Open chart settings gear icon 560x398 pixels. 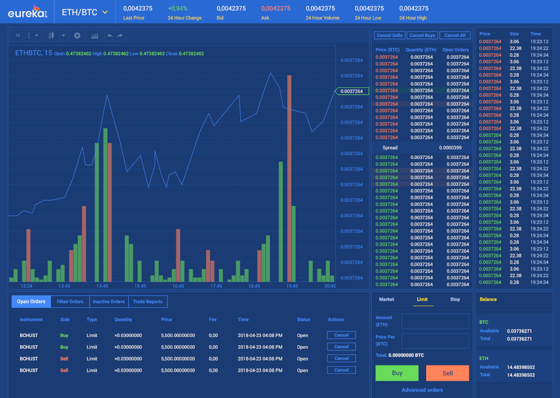point(77,35)
